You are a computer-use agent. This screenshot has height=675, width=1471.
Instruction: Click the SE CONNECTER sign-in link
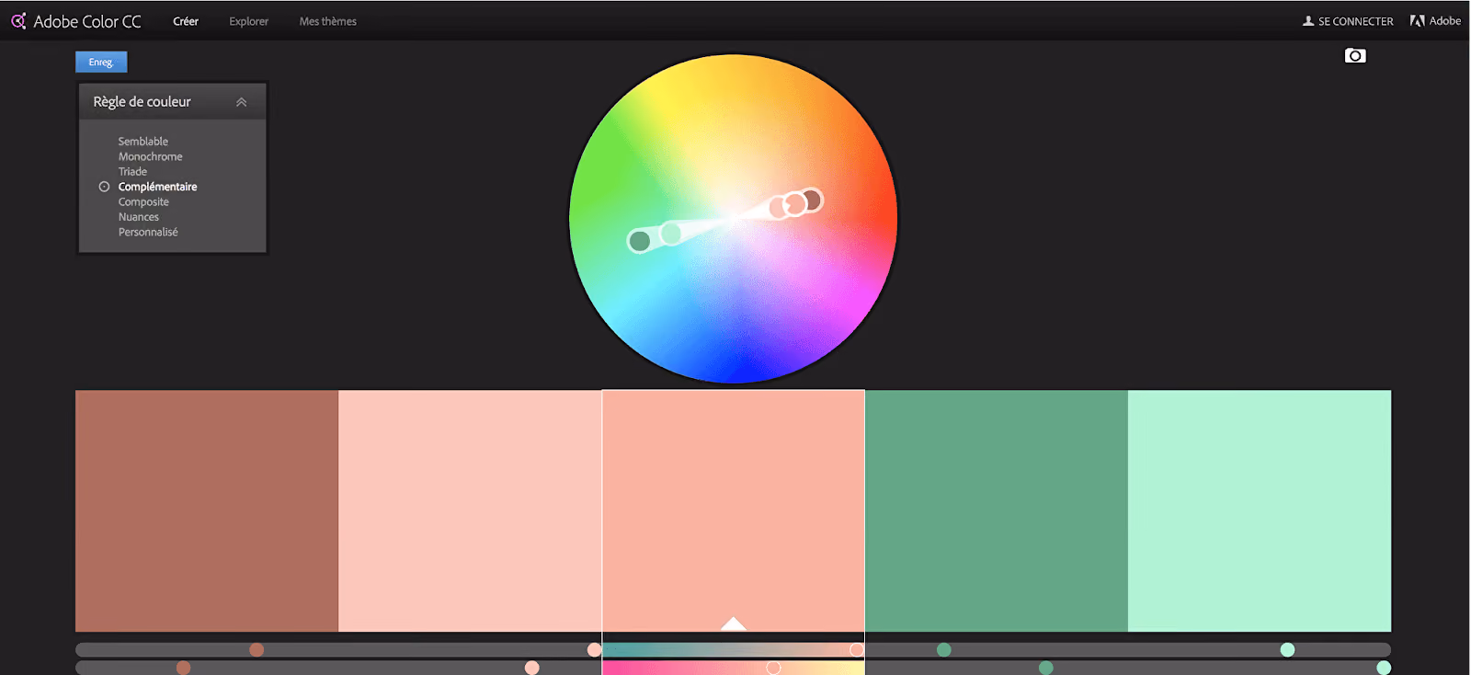coord(1355,21)
